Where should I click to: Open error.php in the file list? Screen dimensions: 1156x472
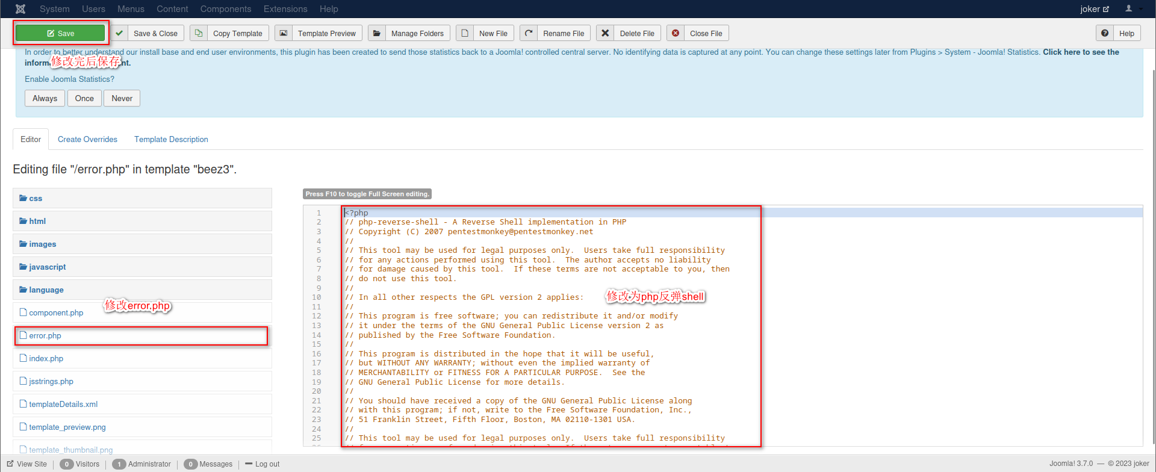(x=142, y=335)
